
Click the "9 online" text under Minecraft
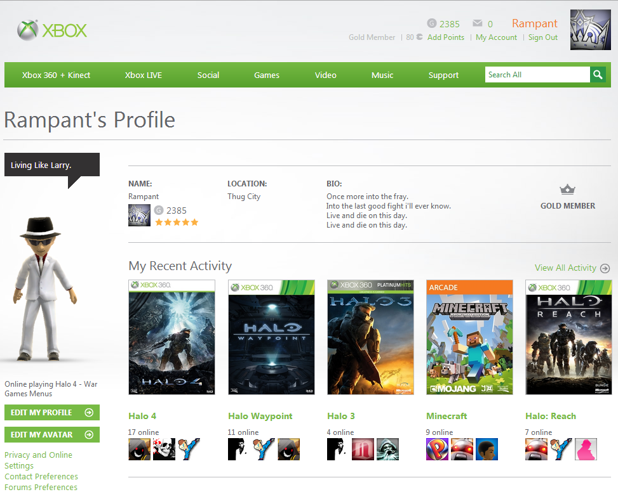[x=440, y=432]
